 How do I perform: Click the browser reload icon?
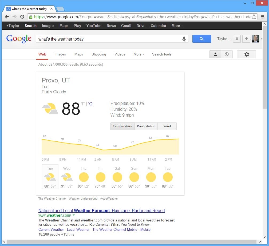coord(22,17)
